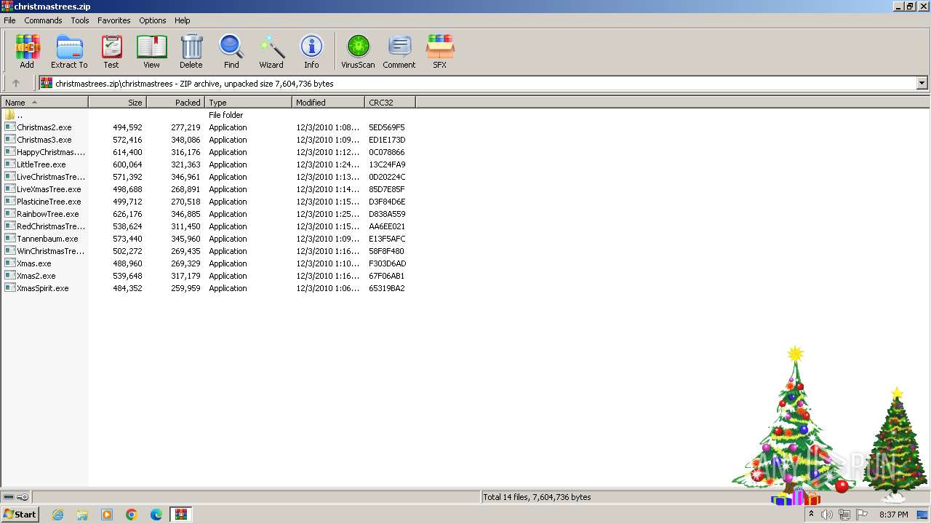Click packed value 259,959
Screen dimensions: 931x524
point(185,288)
